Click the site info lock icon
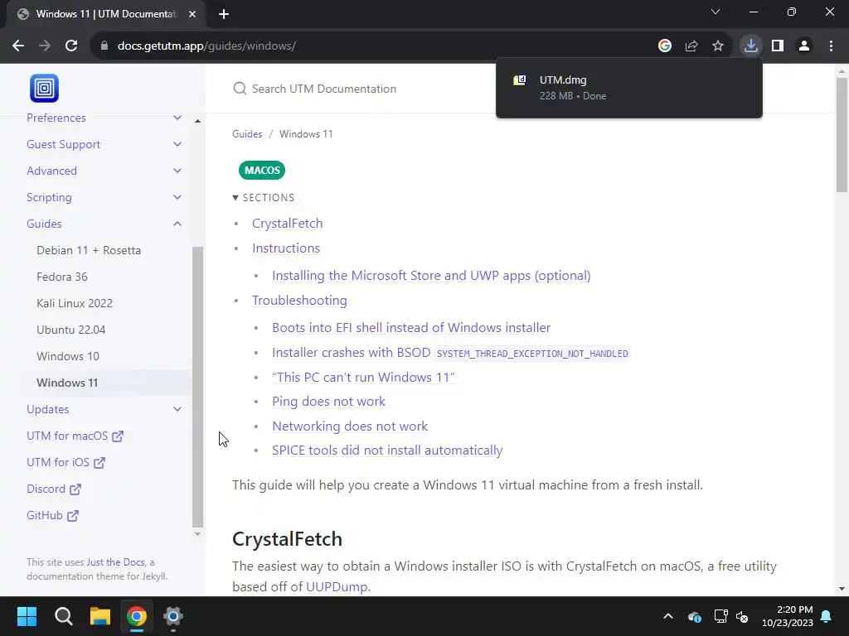 point(104,46)
